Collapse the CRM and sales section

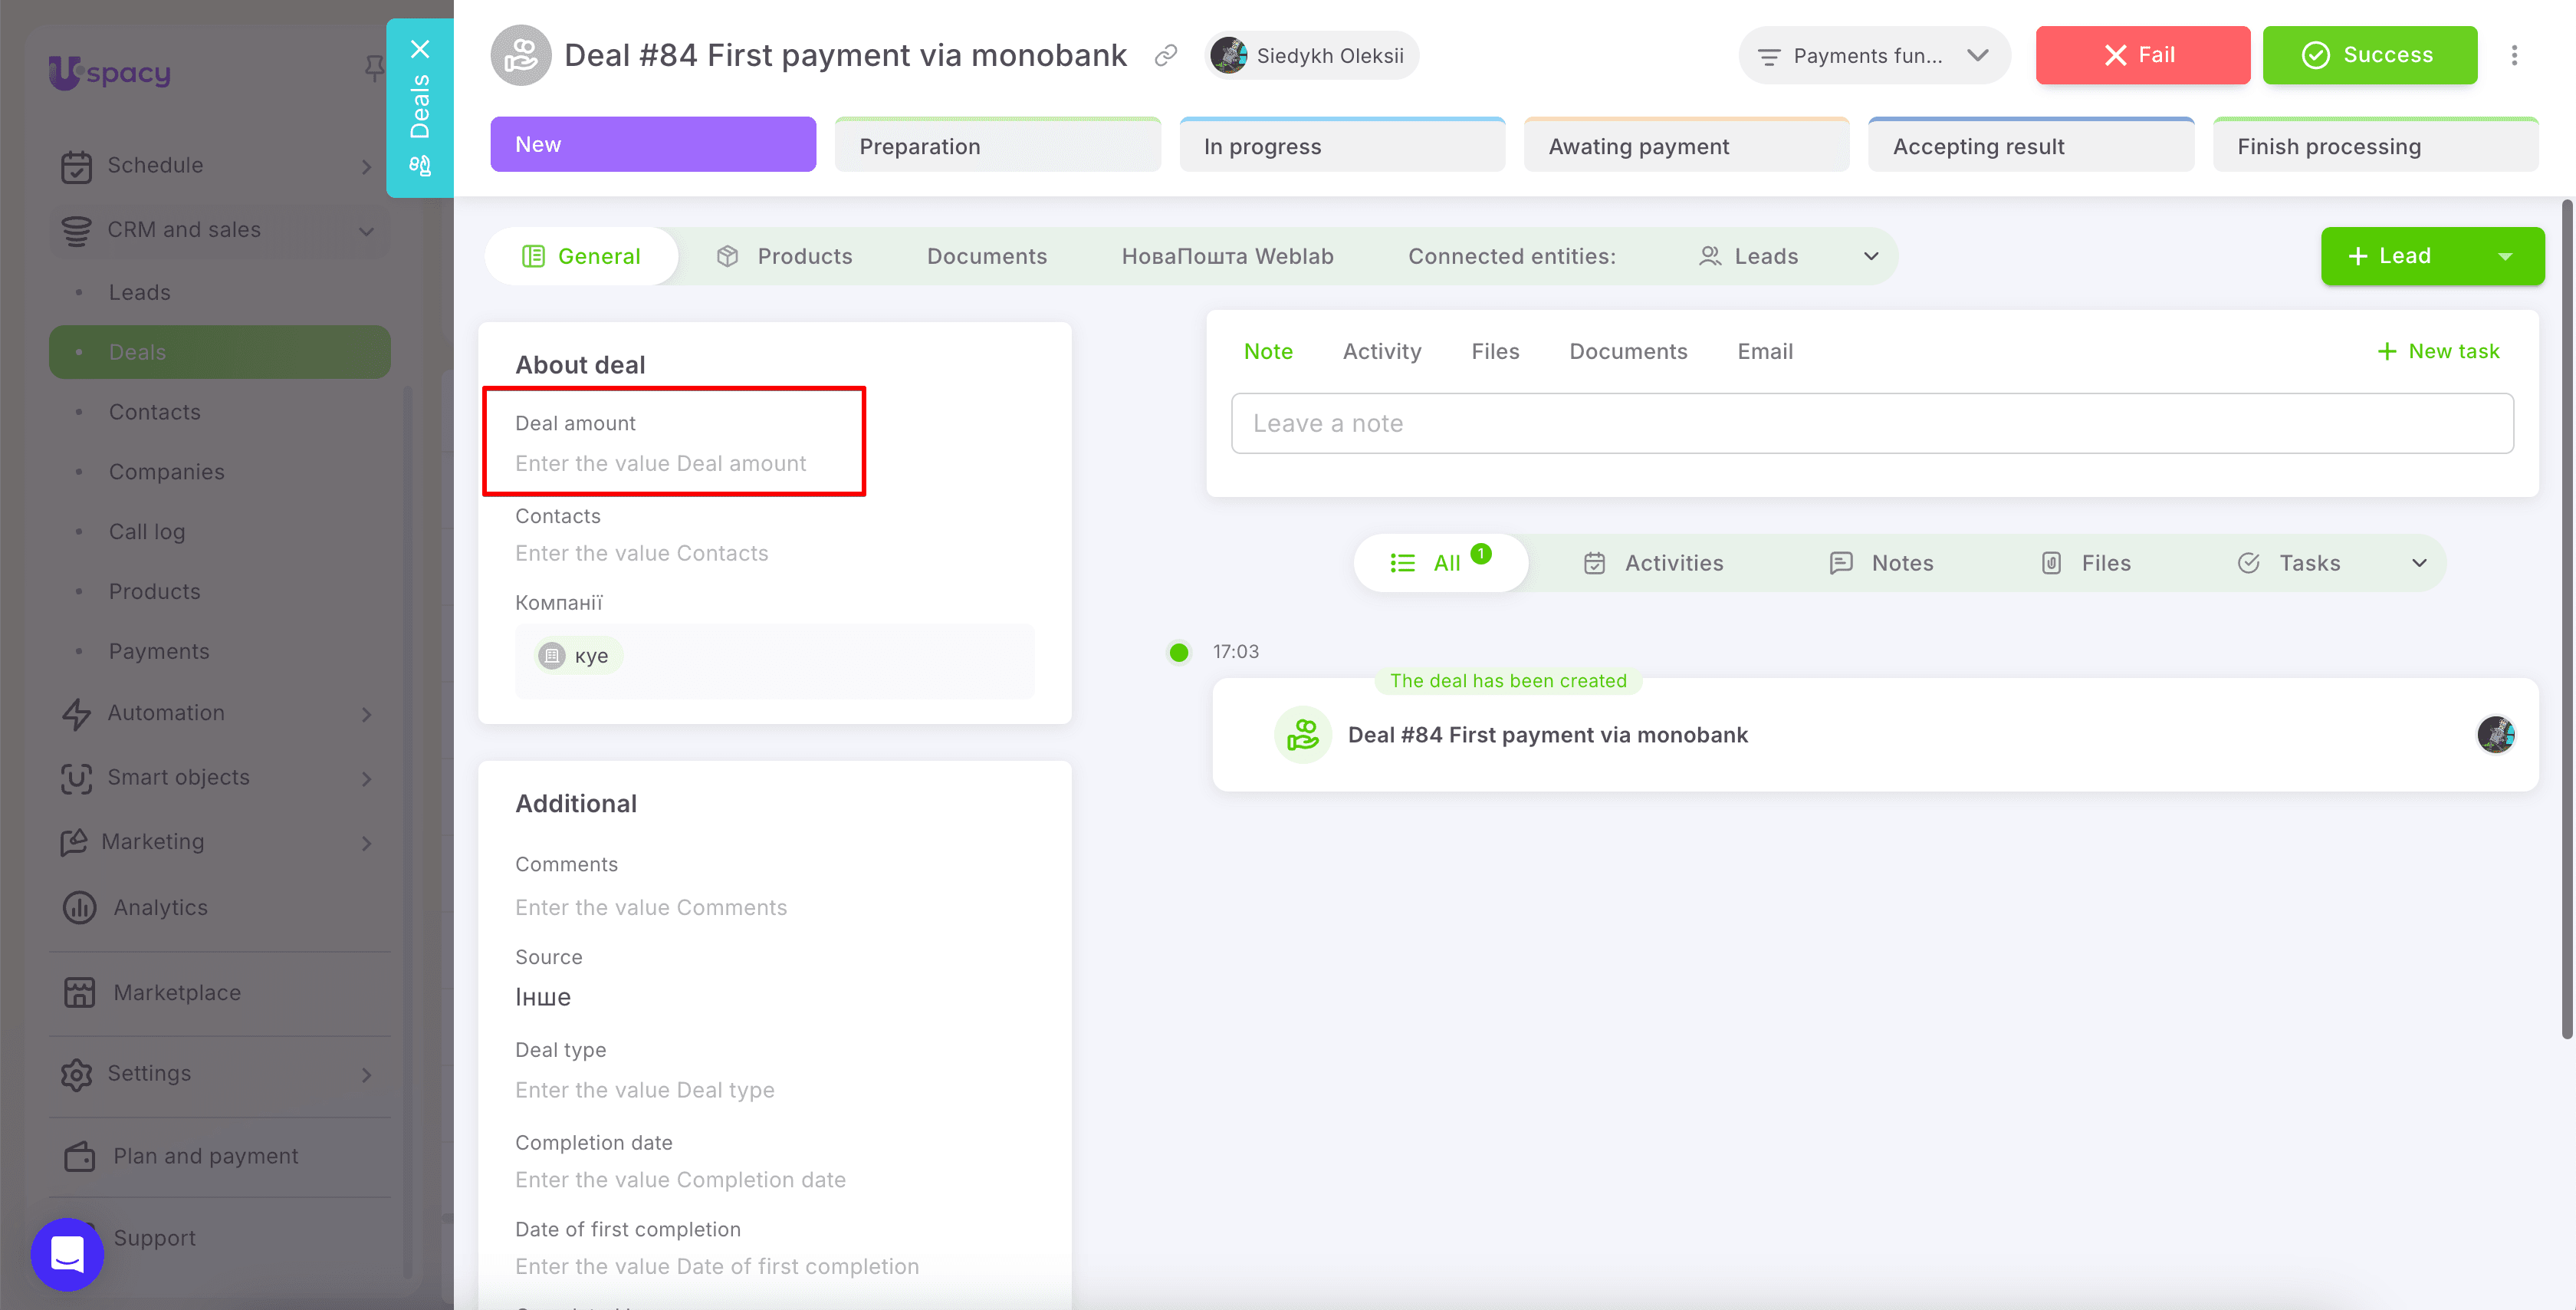pos(367,231)
